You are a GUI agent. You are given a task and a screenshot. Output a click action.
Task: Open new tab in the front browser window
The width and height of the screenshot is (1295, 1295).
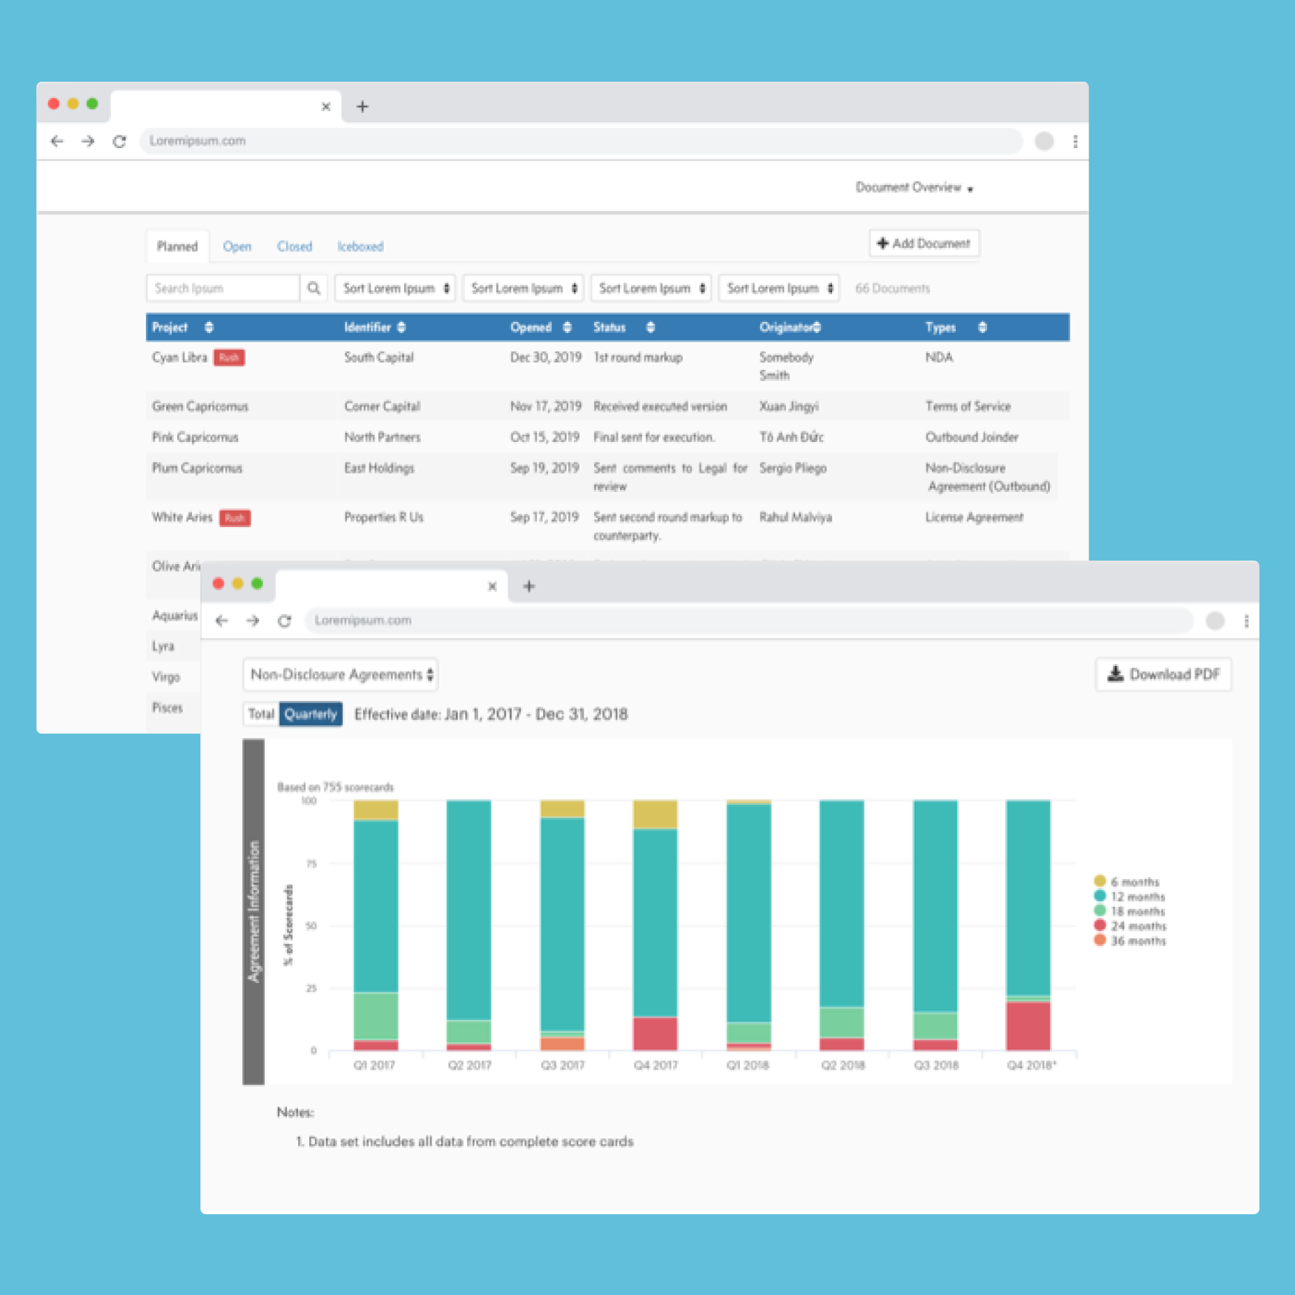[x=529, y=586]
